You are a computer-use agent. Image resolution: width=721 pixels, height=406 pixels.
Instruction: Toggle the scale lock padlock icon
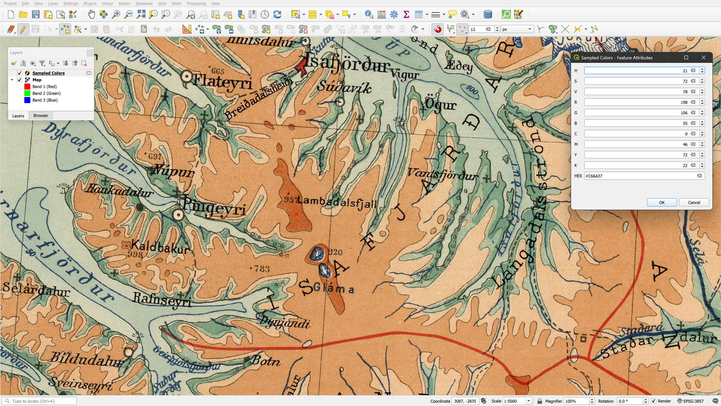[540, 401]
